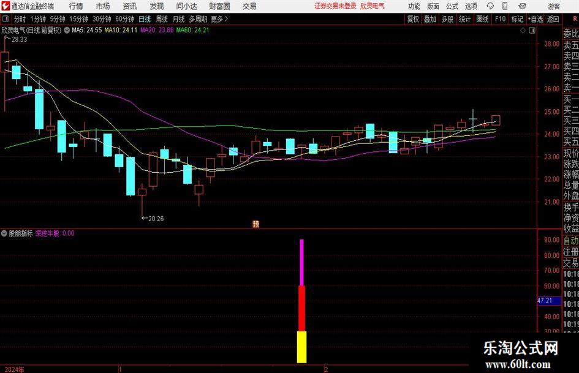579x373 pixels.
Task: Switch to the 分时 chart tab
Action: (x=20, y=19)
